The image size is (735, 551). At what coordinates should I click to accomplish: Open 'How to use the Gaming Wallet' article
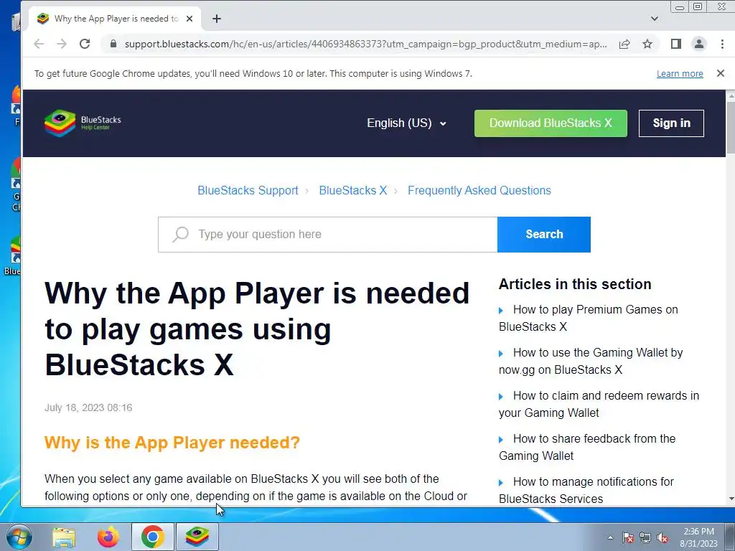[x=591, y=362]
